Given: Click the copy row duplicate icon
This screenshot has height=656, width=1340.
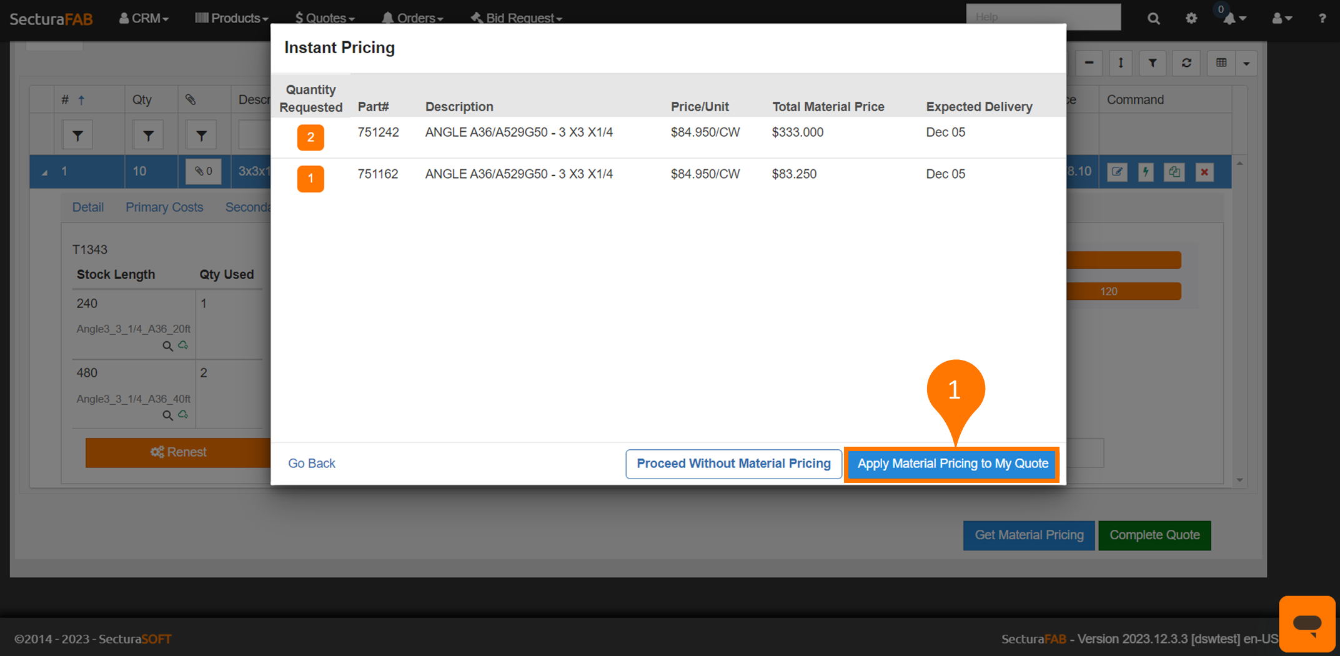Looking at the screenshot, I should click(1174, 172).
